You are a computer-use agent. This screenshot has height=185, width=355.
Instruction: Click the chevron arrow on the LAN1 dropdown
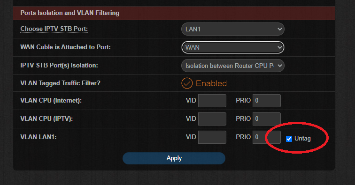279,29
